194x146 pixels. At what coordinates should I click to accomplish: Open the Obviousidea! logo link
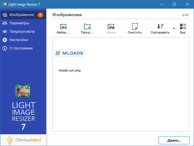coord(23,140)
